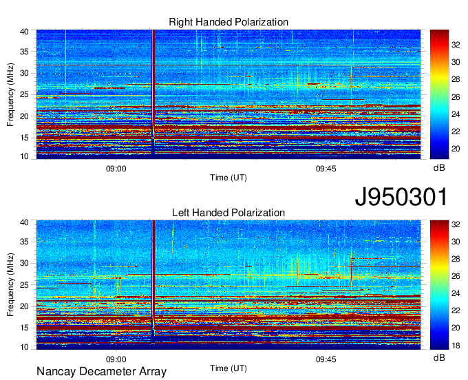468x380 pixels.
Task: Click the 09:45 time tick on top plot
Action: click(326, 169)
